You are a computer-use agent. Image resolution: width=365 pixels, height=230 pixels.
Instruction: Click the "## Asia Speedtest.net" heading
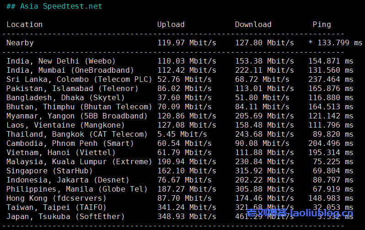(54, 6)
